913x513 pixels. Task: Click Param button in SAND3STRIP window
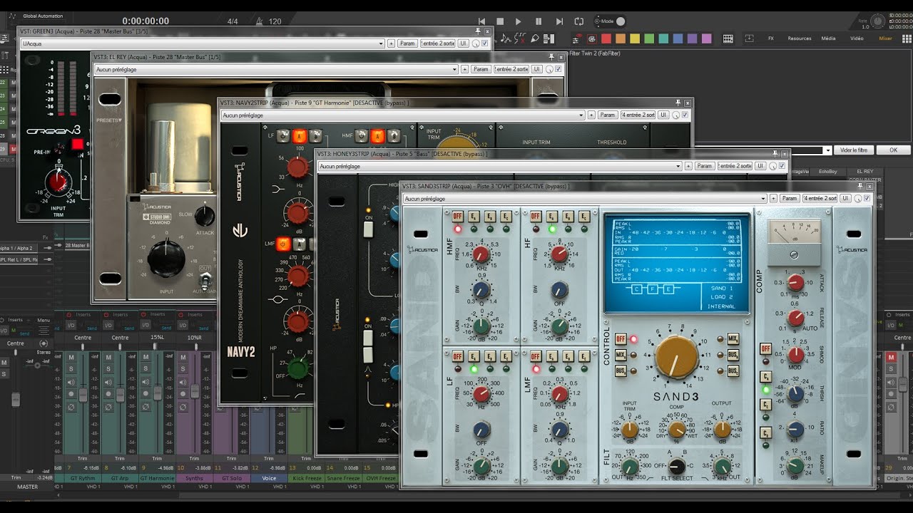click(x=790, y=199)
